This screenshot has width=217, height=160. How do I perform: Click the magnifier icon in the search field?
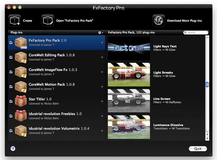(x=185, y=33)
